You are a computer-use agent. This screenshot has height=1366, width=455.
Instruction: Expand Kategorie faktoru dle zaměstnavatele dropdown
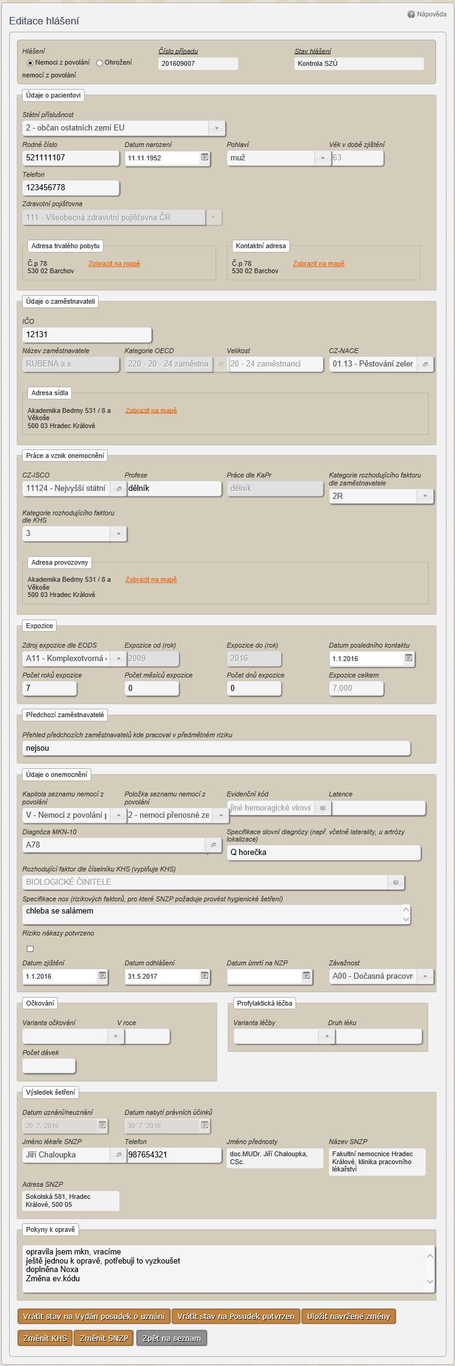pos(425,496)
